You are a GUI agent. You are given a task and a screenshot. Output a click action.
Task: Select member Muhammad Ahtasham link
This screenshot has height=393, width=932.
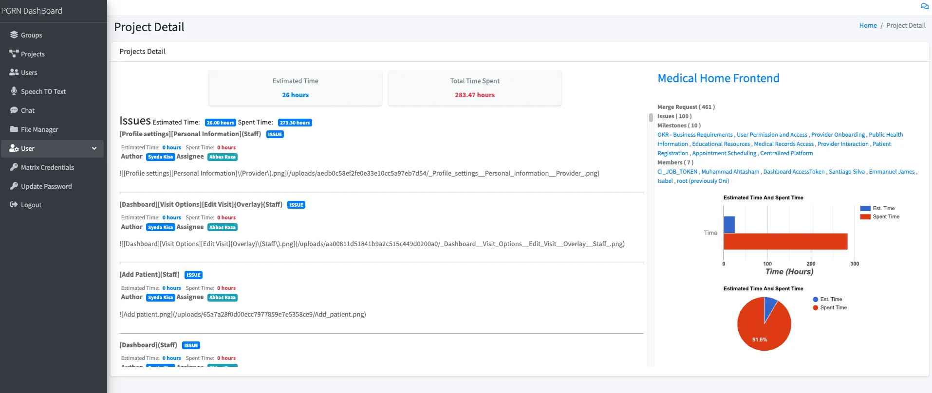coord(730,172)
